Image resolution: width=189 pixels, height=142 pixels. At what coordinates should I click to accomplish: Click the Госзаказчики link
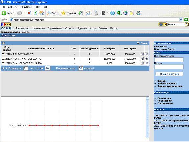pos(165,103)
